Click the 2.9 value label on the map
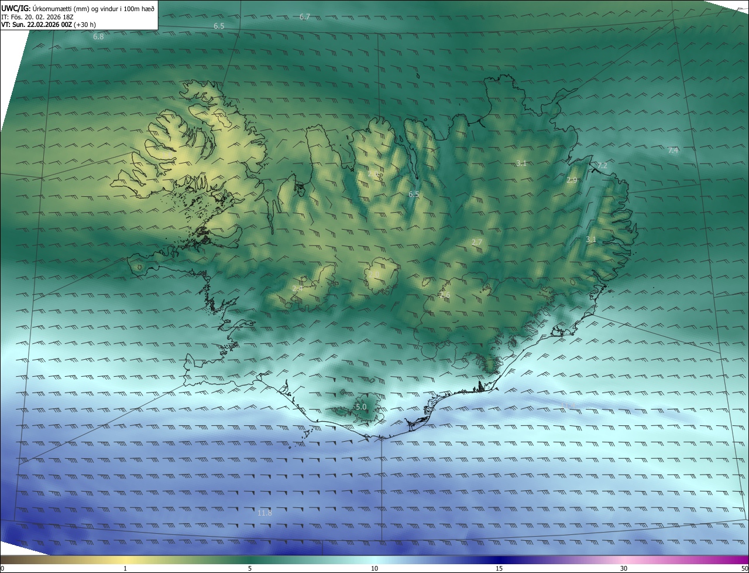Screen dimensions: 749x573 (x=572, y=180)
